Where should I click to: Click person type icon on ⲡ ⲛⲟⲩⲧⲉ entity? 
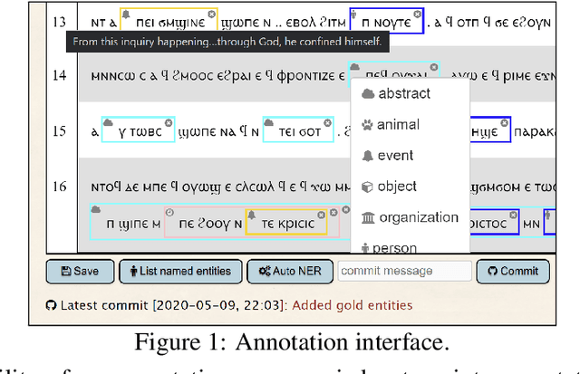click(x=354, y=14)
